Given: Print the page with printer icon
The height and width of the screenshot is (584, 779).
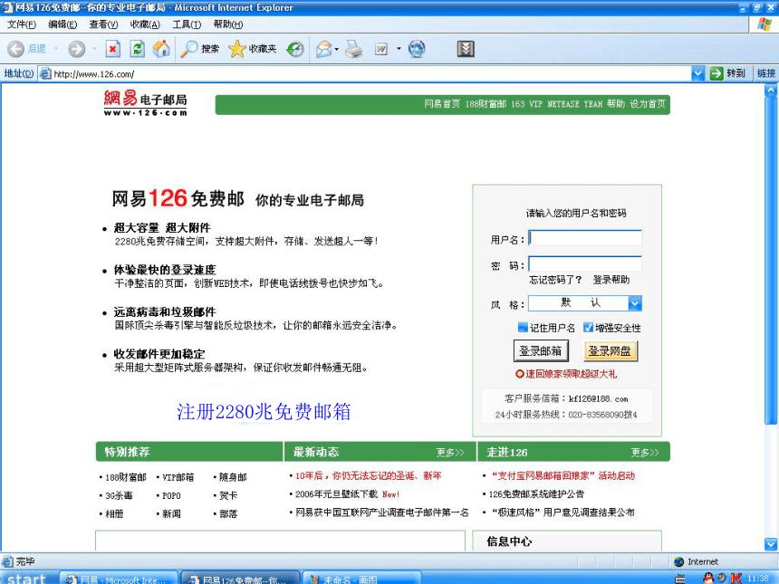Looking at the screenshot, I should tap(354, 49).
